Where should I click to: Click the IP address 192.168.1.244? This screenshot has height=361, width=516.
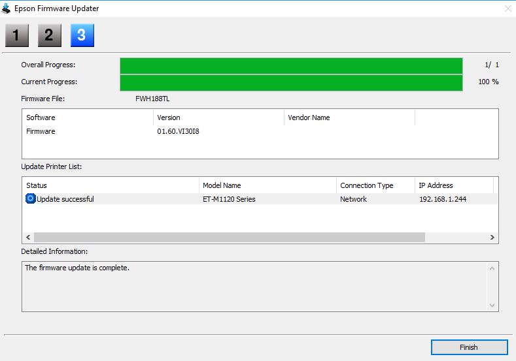[443, 199]
